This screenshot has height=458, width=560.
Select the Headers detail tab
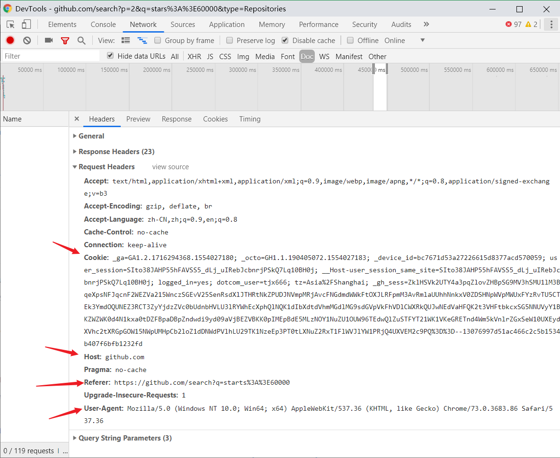pos(102,119)
